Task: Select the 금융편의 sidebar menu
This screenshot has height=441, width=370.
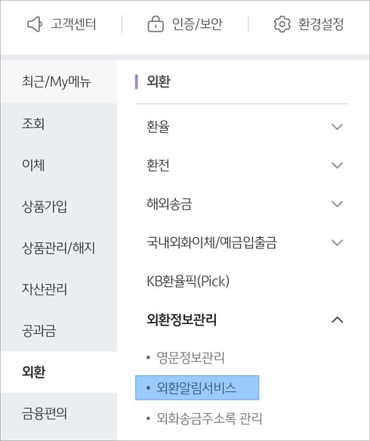Action: (58, 414)
